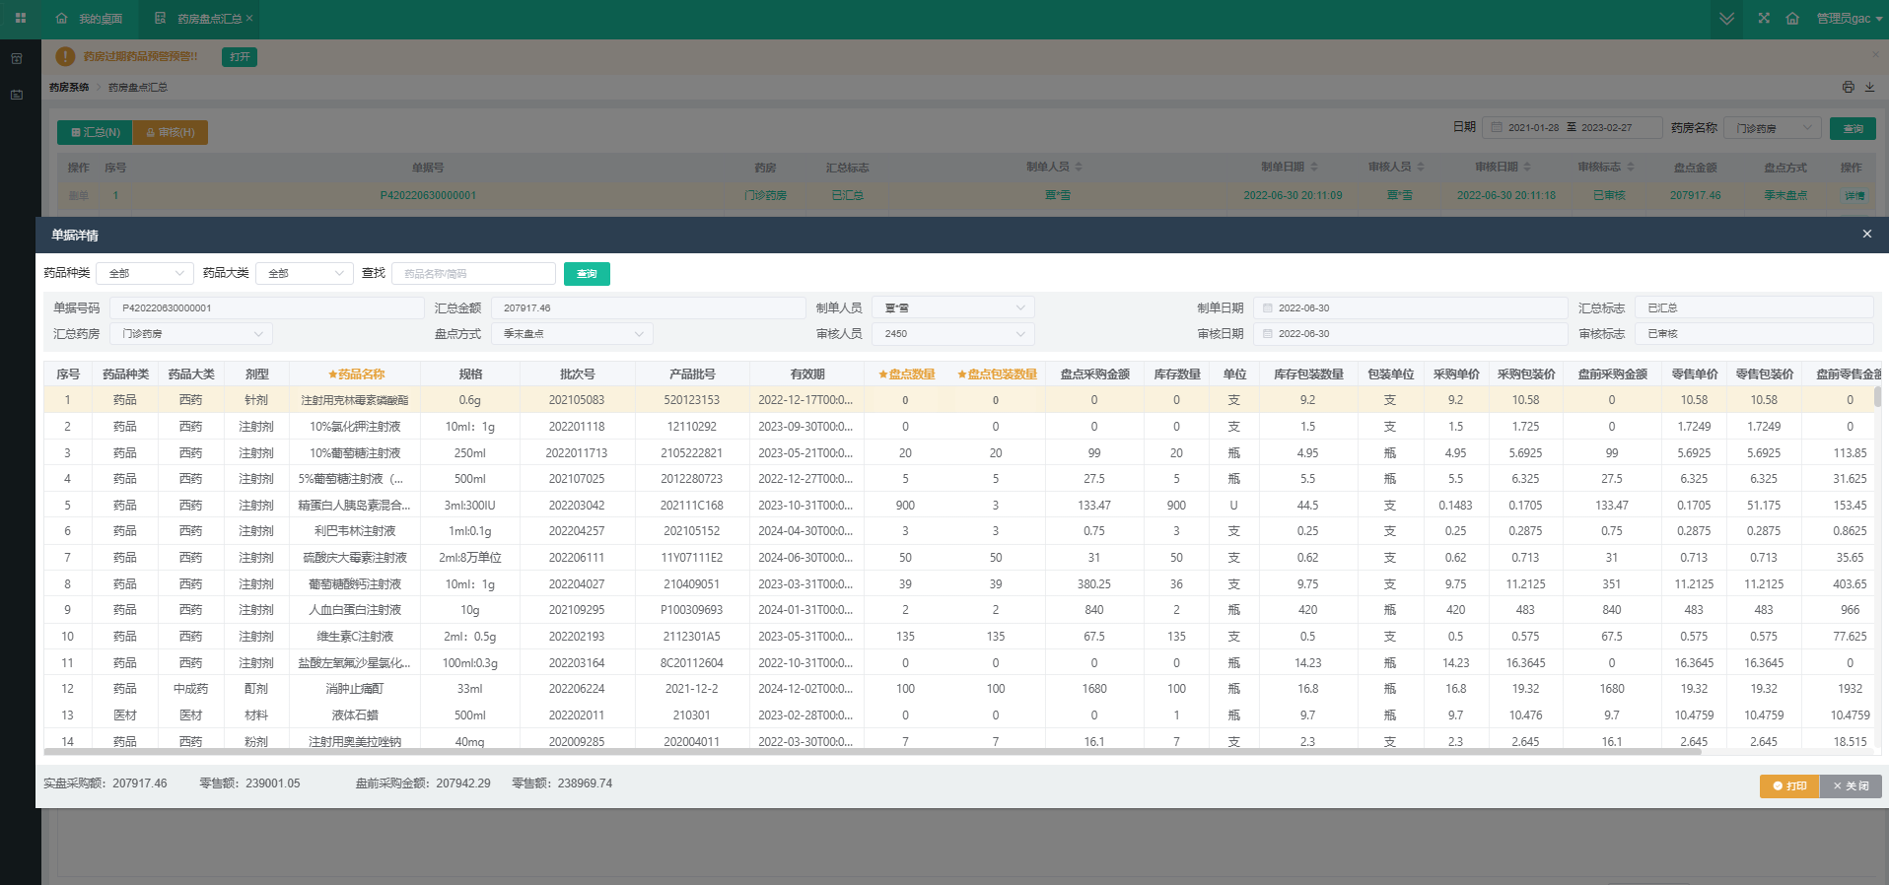
Task: Click the 药品名称 column header
Action: pyautogui.click(x=356, y=374)
